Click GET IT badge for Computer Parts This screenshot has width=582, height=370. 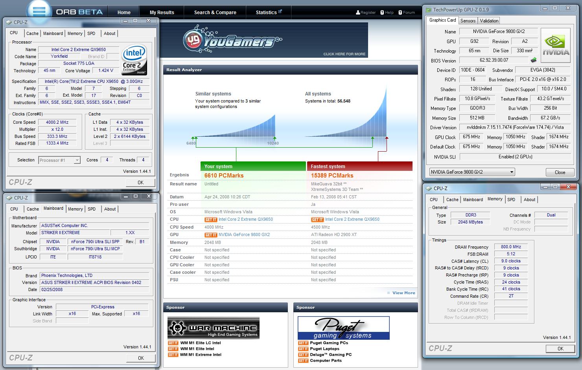[x=303, y=361]
